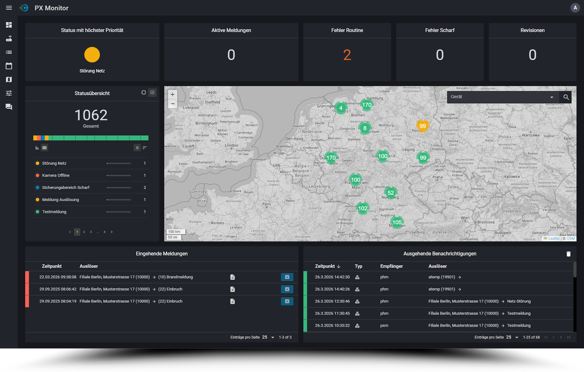
Task: Open the devices router icon in the sidebar
Action: click(x=9, y=39)
